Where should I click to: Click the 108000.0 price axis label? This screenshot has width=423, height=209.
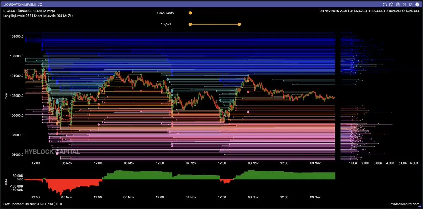(17, 36)
